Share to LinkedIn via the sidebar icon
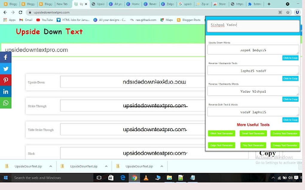This screenshot has width=305, height=190. [x=6, y=91]
